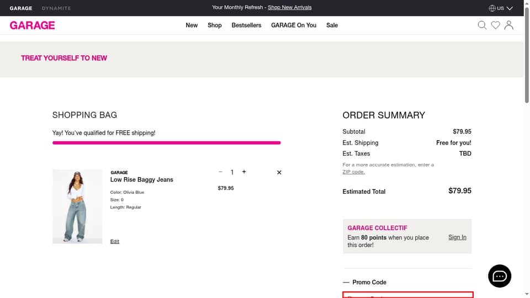Screen dimensions: 530x298
Task: Open the Sale menu
Action: coord(332,25)
